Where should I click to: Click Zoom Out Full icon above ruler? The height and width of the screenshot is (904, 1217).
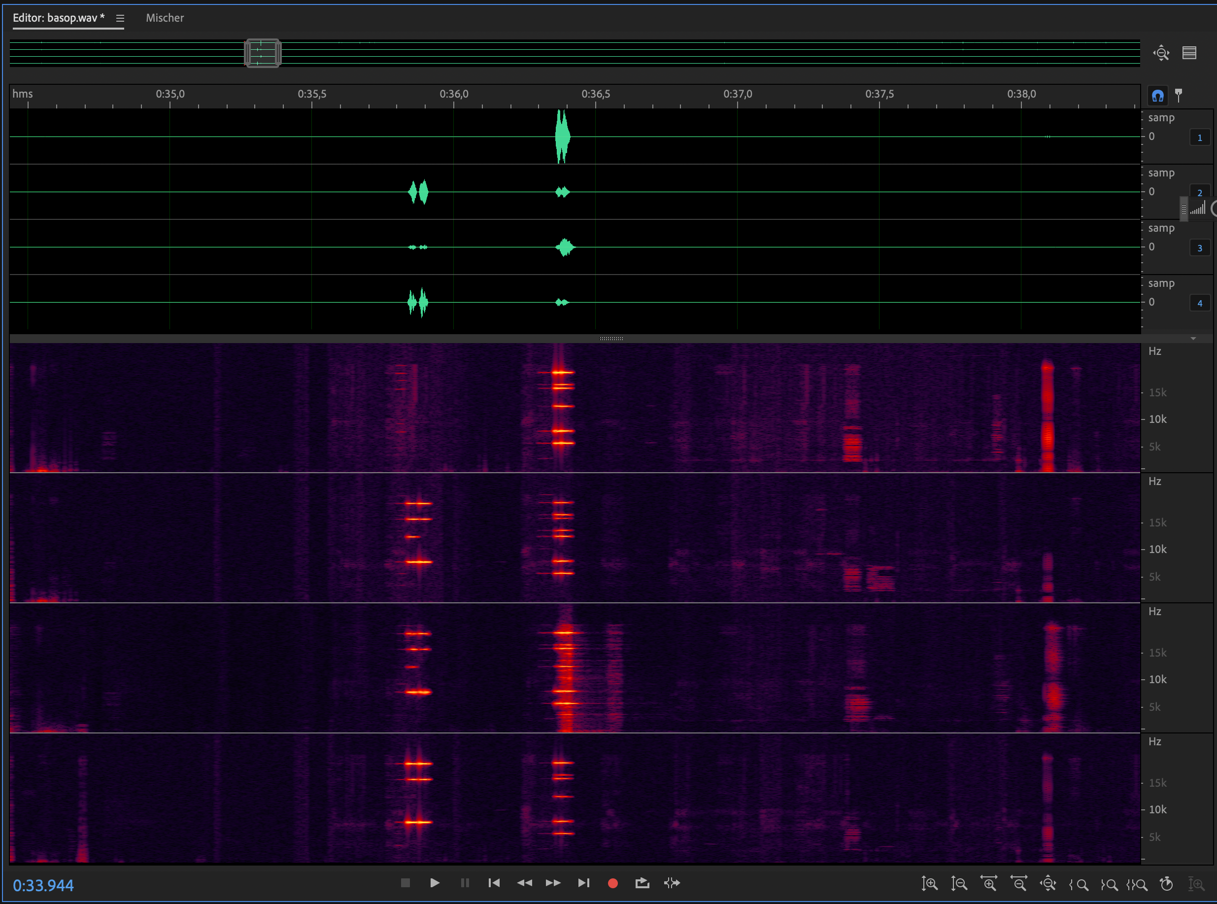click(1161, 53)
